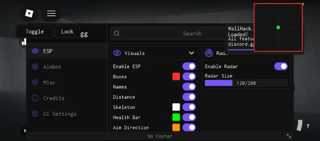Image resolution: width=320 pixels, height=141 pixels.
Task: Open the red Boxes color swatch
Action: [176, 76]
